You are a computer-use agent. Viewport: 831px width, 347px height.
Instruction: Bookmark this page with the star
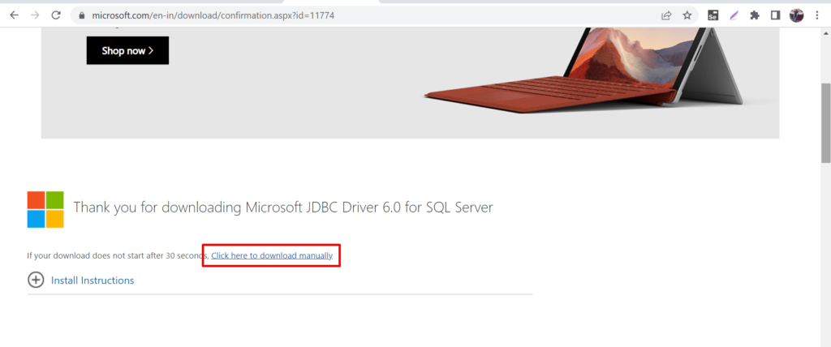pyautogui.click(x=687, y=15)
